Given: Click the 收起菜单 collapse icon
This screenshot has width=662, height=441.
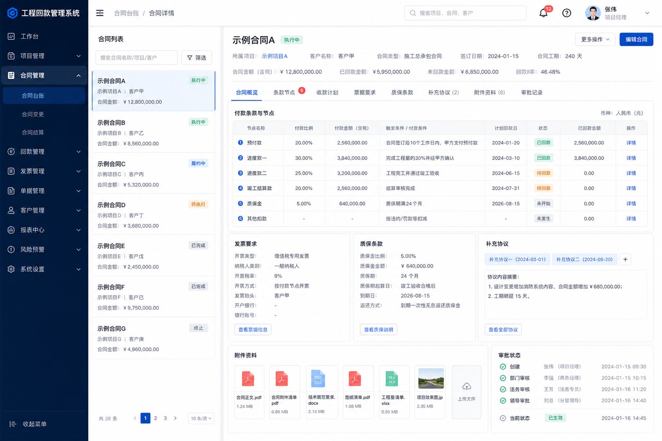Looking at the screenshot, I should tap(13, 424).
